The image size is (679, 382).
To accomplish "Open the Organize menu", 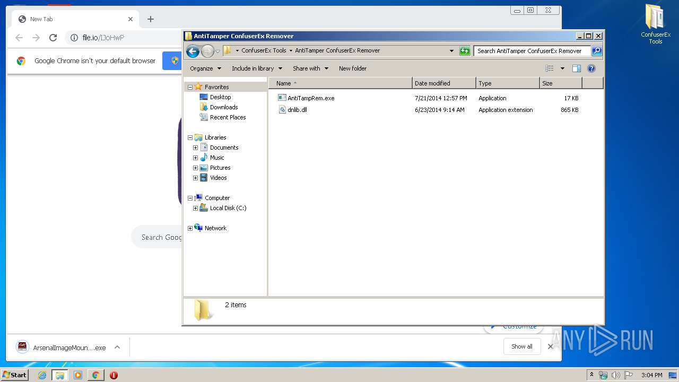I will click(x=205, y=68).
